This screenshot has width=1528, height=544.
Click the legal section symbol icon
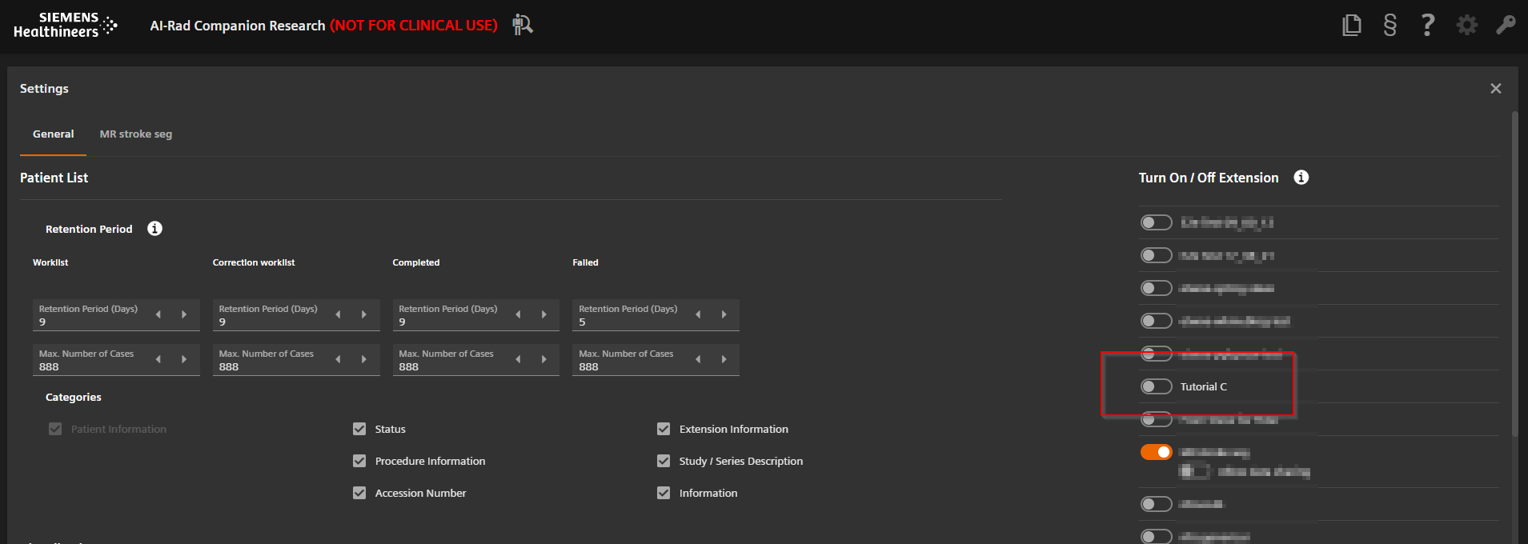pyautogui.click(x=1390, y=26)
